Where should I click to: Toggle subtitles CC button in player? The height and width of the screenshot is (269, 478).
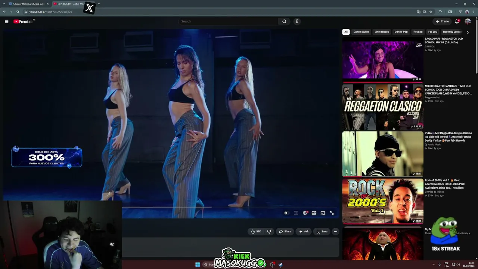click(296, 213)
